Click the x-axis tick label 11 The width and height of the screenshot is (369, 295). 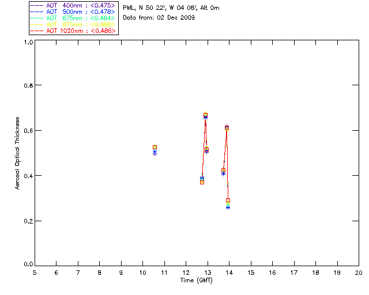coord(164,273)
